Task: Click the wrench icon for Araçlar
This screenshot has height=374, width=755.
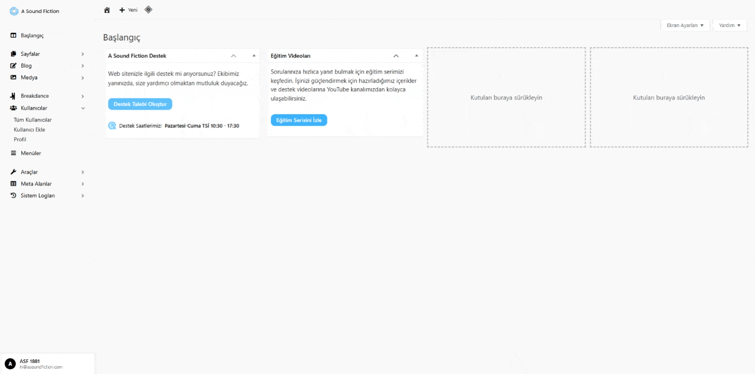Action: click(x=14, y=172)
